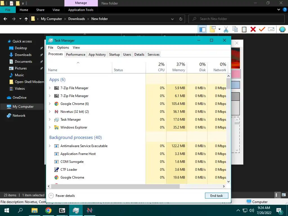Open the folder options dropdown arrow
This screenshot has width=288, height=216.
point(219,29)
